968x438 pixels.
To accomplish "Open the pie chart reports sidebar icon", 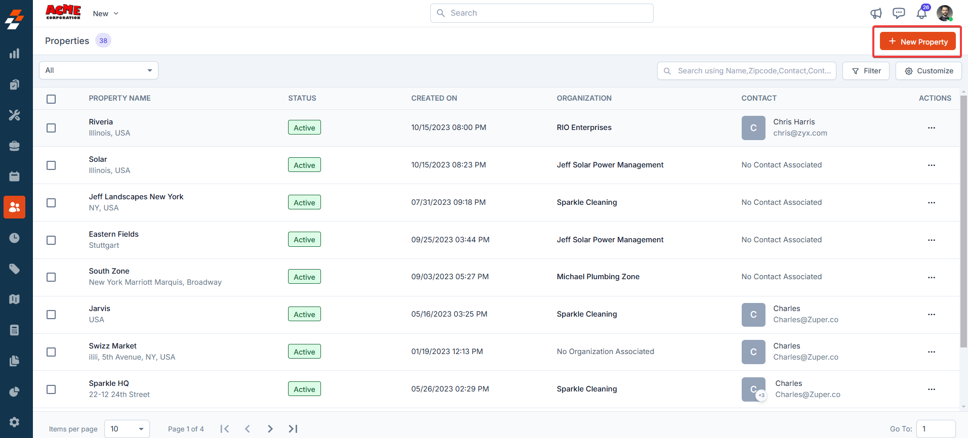I will (x=14, y=391).
